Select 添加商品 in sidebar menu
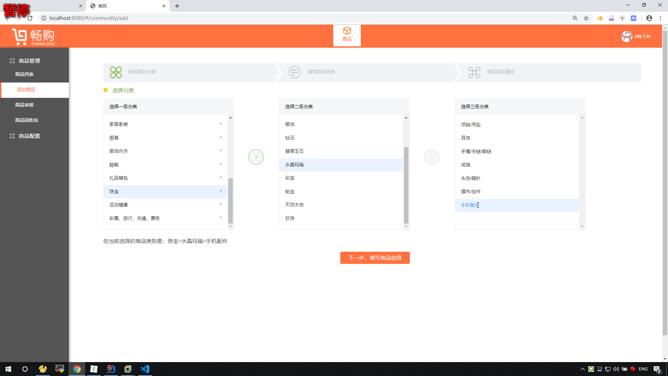Viewport: 668px width, 376px height. pos(34,89)
